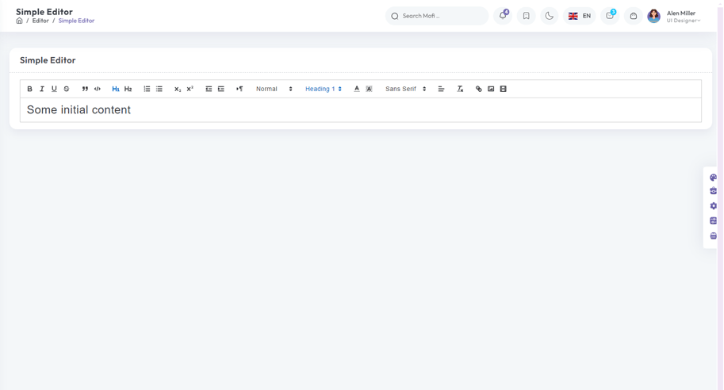The image size is (724, 390).
Task: Insert a link using the link icon
Action: coord(479,89)
